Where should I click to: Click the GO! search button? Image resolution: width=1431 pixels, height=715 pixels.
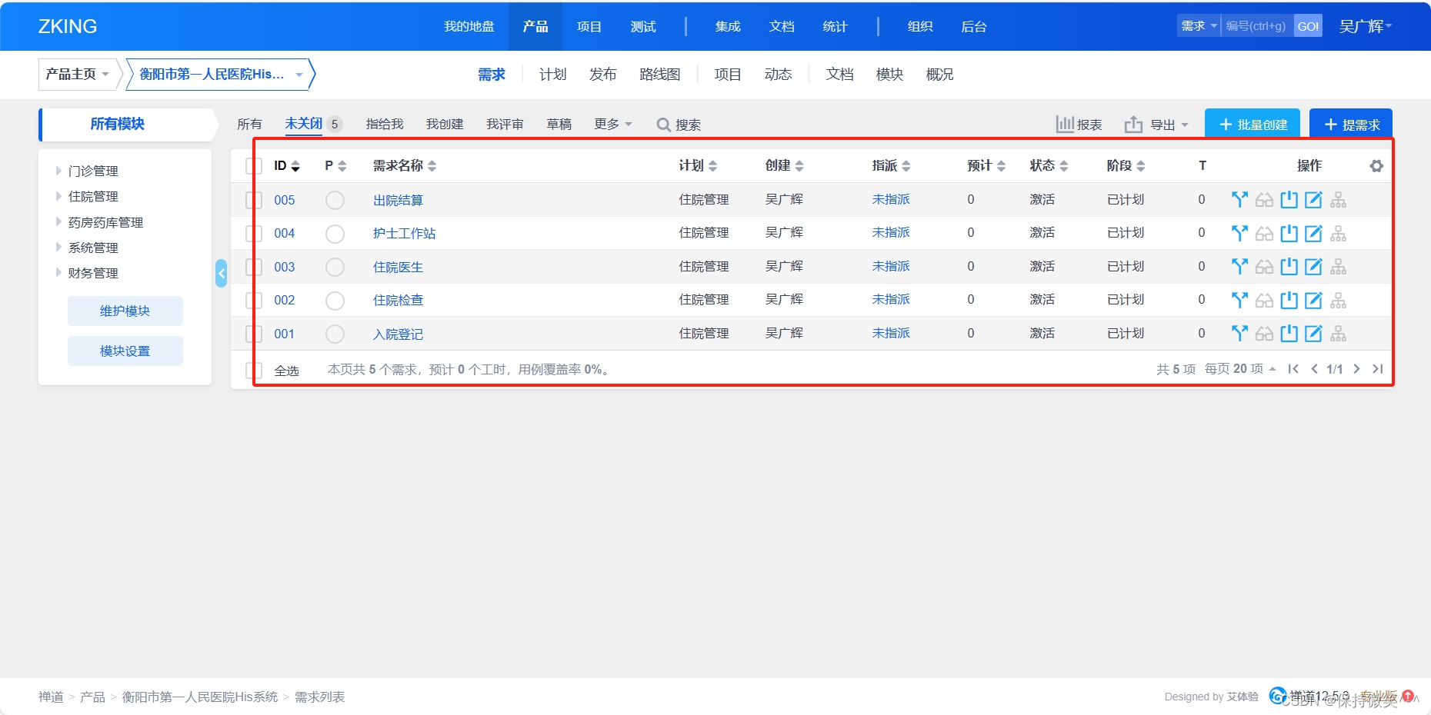[x=1308, y=25]
